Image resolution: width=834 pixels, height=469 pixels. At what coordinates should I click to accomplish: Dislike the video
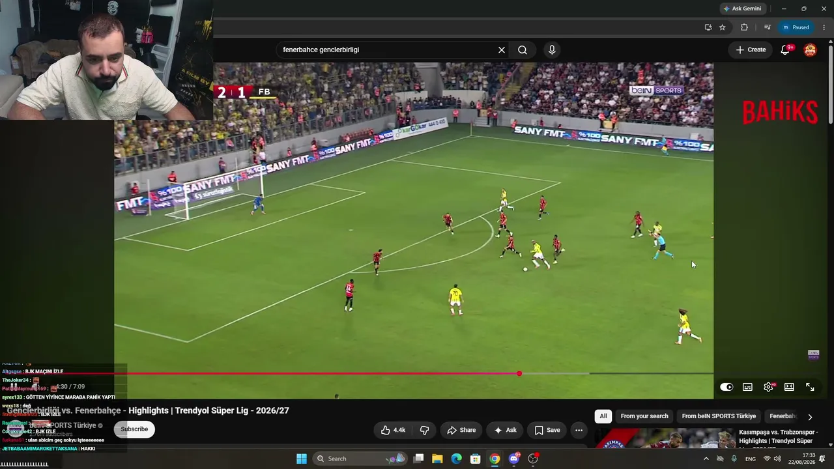coord(424,430)
